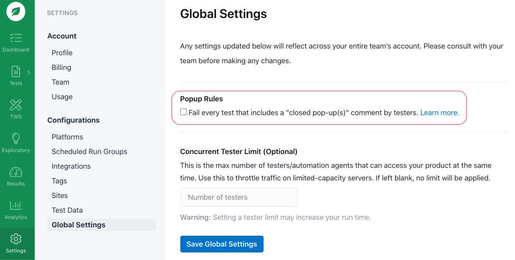Expand the Tests submenu chevron
Screen dimensions: 515x260
pos(29,72)
